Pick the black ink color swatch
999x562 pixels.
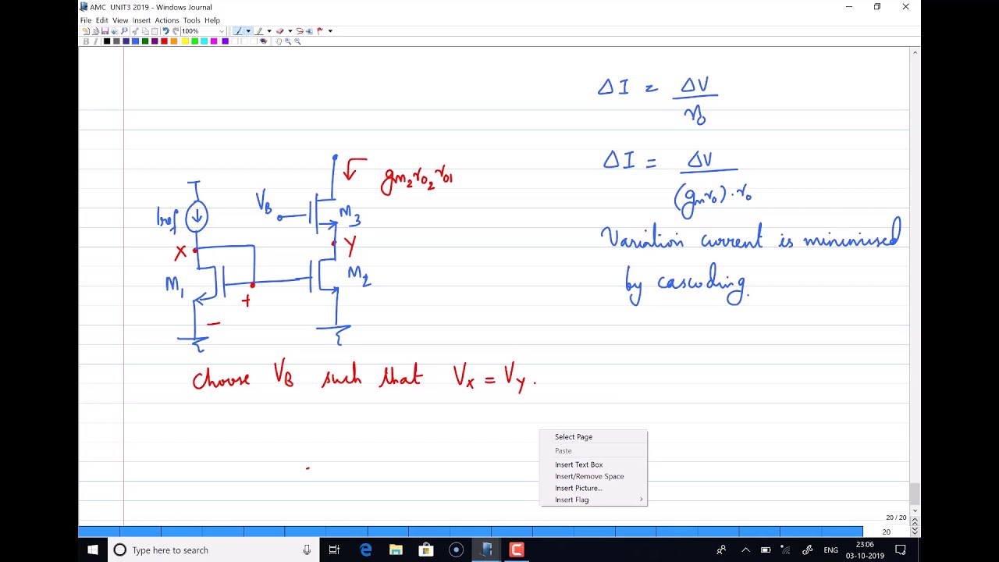(x=107, y=41)
